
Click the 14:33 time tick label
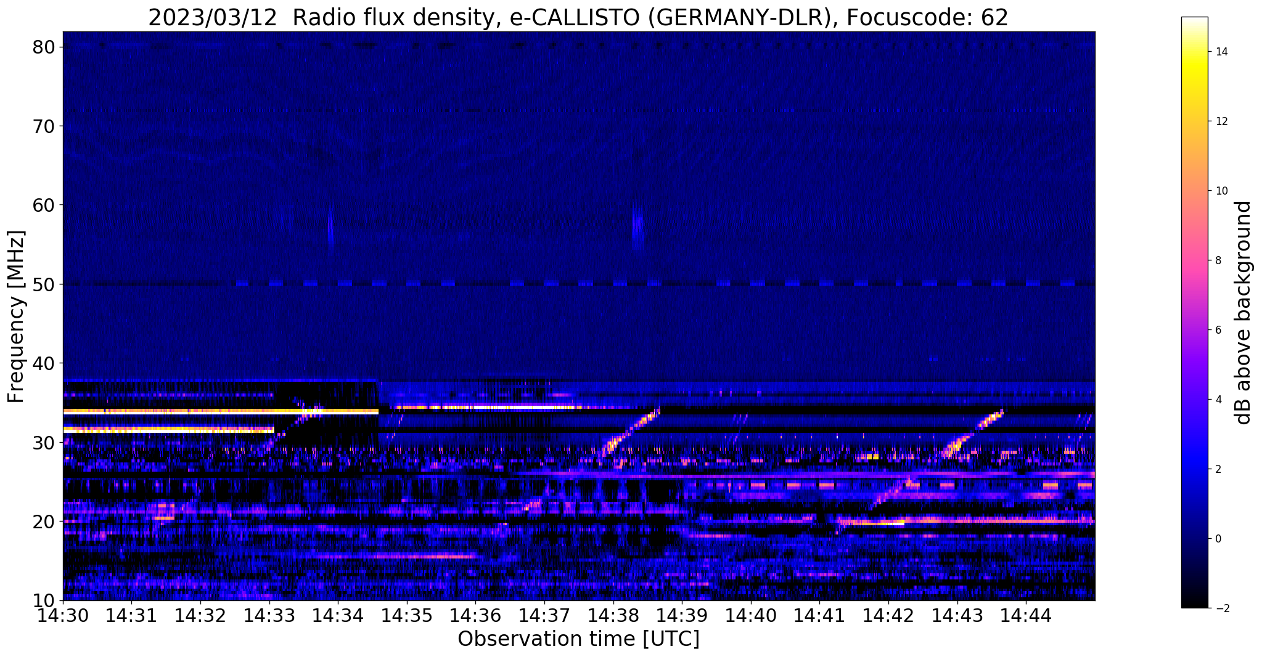(269, 615)
